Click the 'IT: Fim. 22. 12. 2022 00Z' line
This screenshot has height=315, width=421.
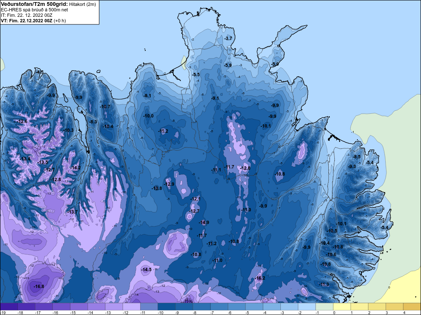tap(27, 15)
